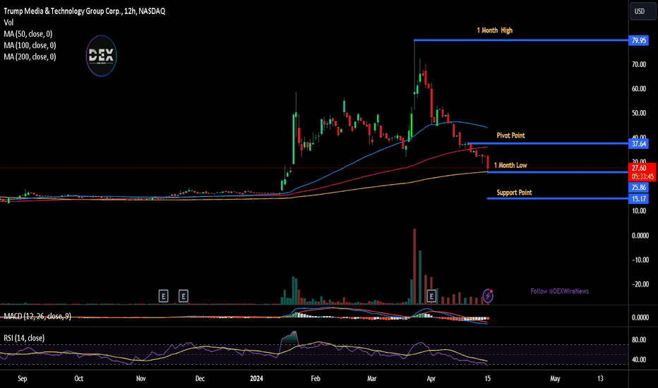Screen dimensions: 658x388
Task: Click the E earnings marker near April
Action: (431, 296)
